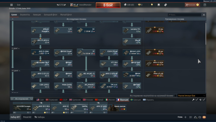Add a squad member plus icon

coord(186,117)
